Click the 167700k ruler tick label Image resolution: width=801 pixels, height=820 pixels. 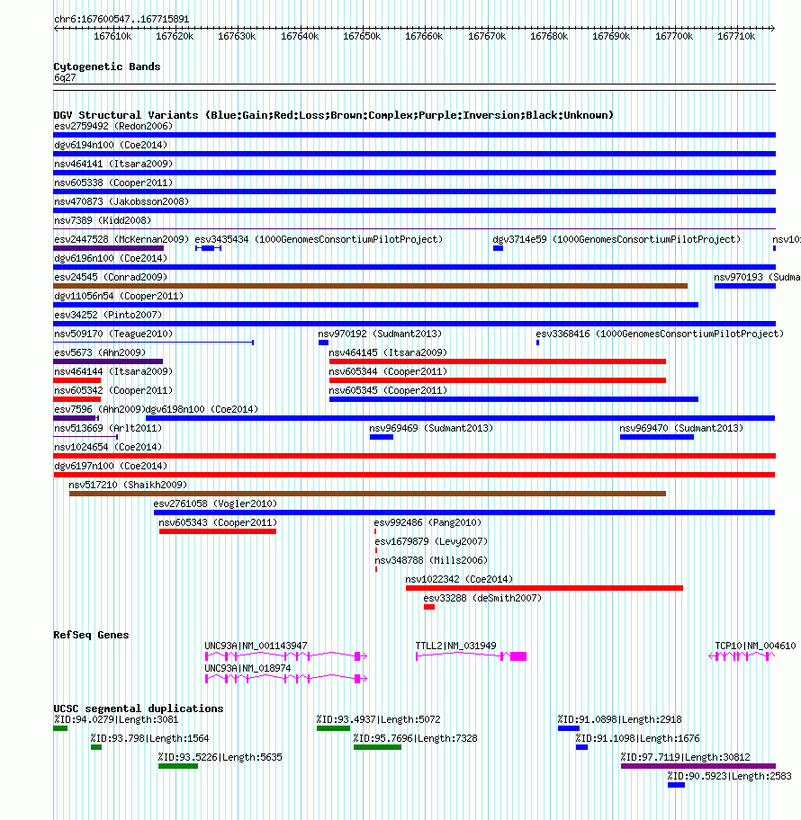click(x=674, y=36)
